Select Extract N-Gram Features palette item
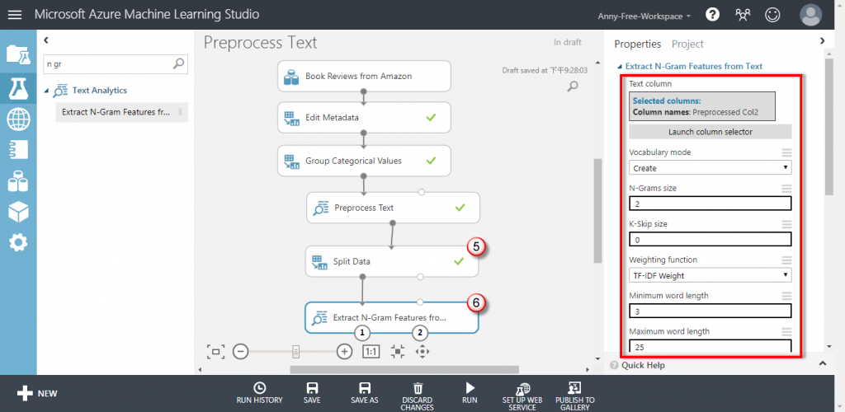The image size is (845, 412). coord(121,112)
